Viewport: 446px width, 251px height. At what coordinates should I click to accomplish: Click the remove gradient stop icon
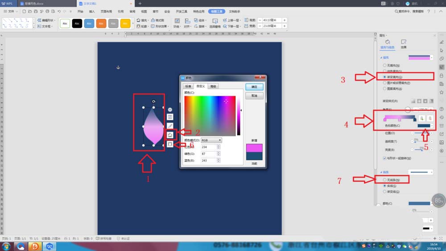[x=430, y=118]
